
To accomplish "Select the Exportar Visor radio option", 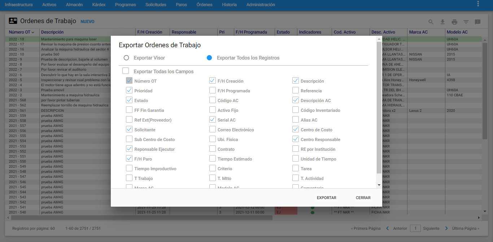I will click(126, 58).
